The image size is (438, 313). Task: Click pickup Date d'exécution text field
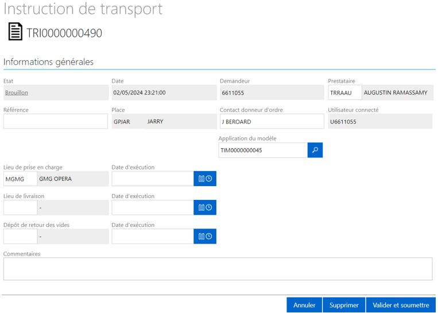click(x=153, y=179)
